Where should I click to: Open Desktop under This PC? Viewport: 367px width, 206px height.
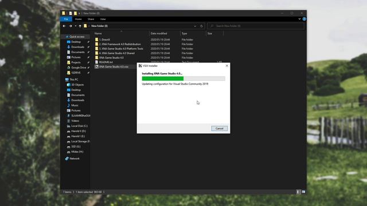[76, 90]
